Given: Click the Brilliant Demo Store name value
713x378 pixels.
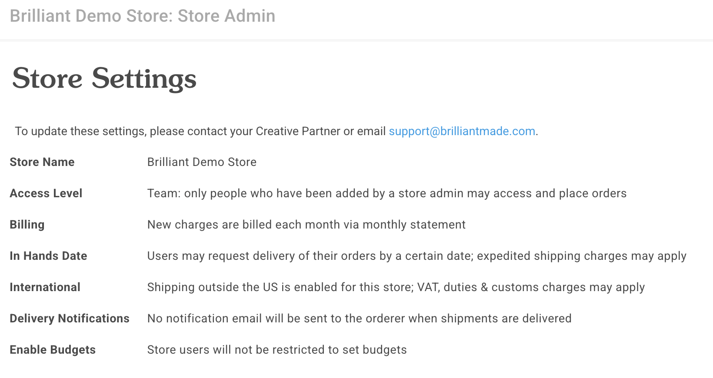Looking at the screenshot, I should 202,162.
